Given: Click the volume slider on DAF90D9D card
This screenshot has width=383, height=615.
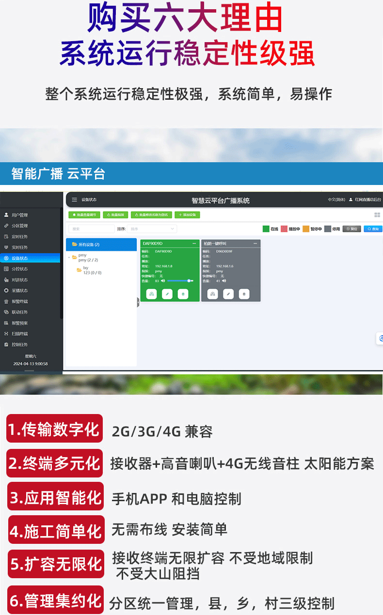Looking at the screenshot, I should [180, 281].
